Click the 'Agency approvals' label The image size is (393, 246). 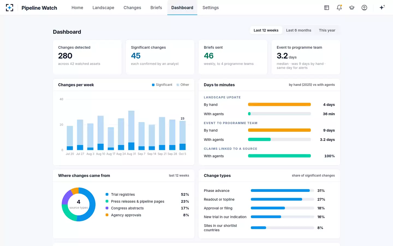point(126,215)
